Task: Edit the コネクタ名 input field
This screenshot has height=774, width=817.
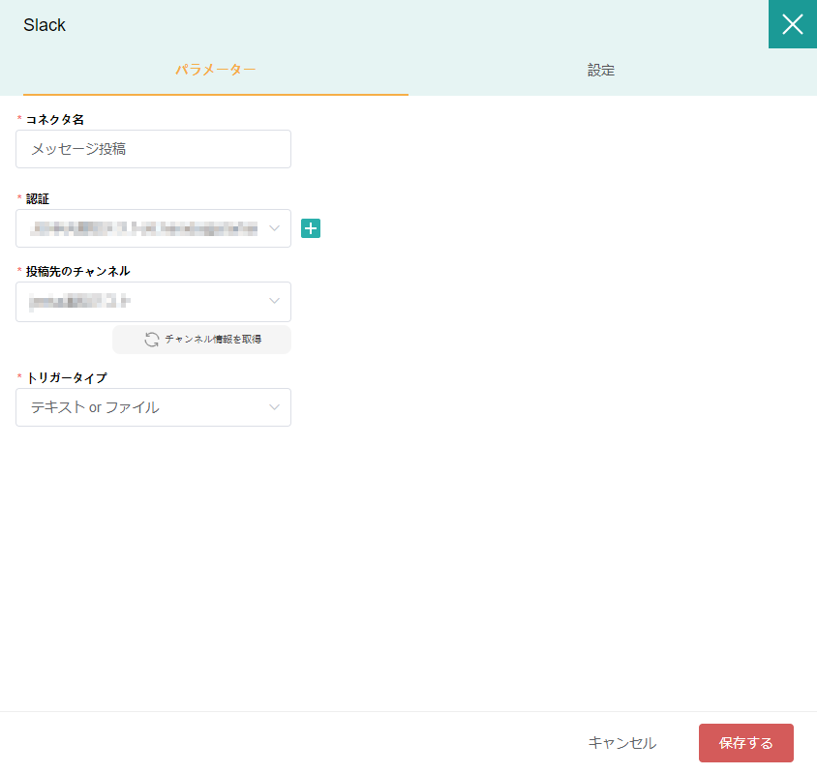Action: tap(153, 149)
